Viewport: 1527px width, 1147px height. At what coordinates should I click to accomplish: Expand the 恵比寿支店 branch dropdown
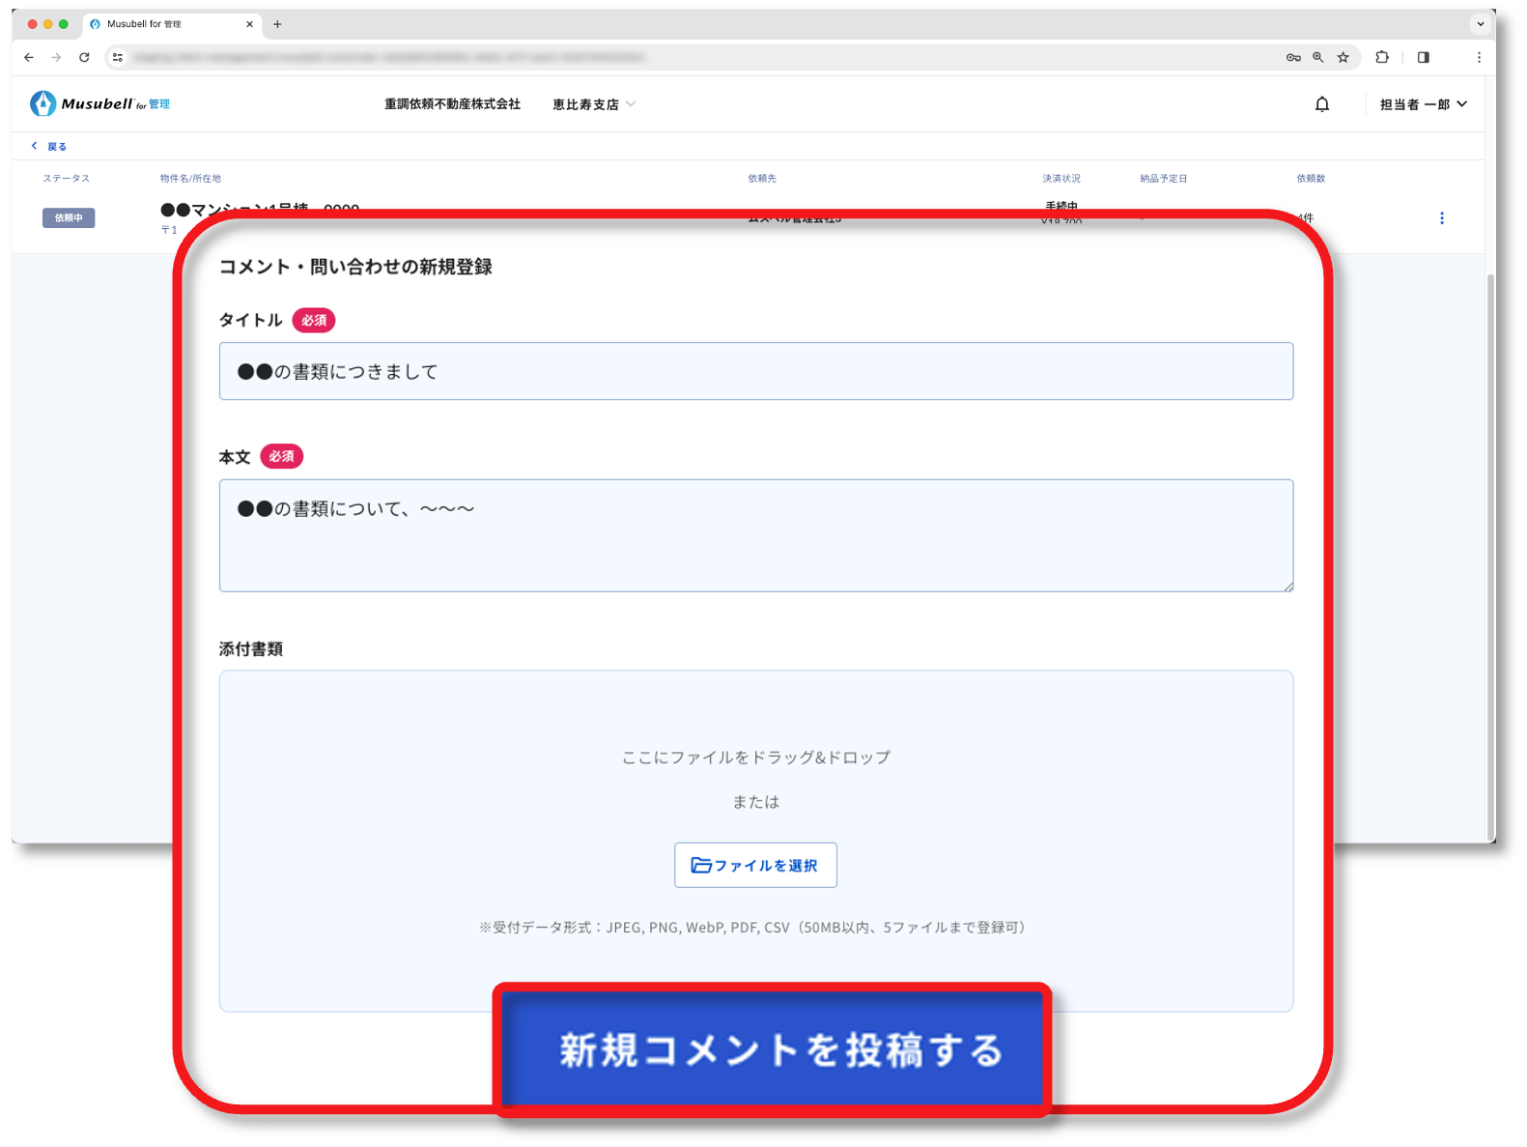(593, 104)
